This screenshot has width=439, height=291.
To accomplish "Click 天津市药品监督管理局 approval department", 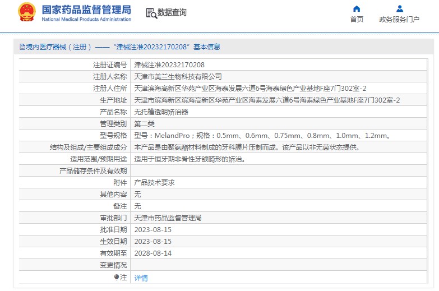I will [168, 218].
